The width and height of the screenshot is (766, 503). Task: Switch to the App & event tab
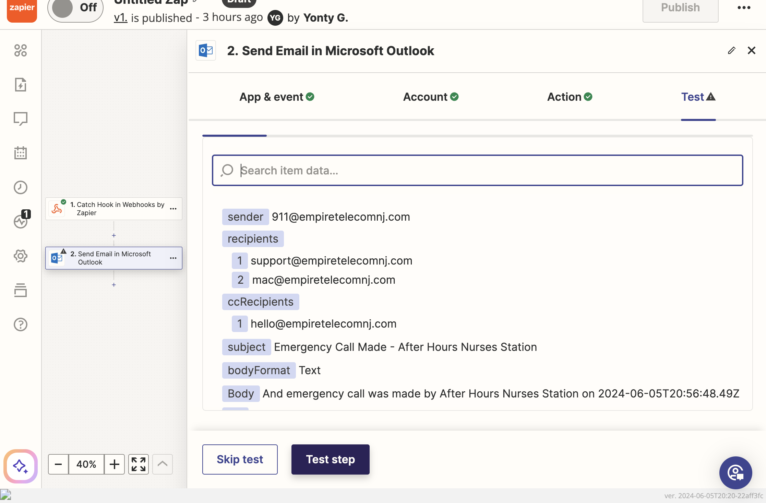tap(276, 97)
